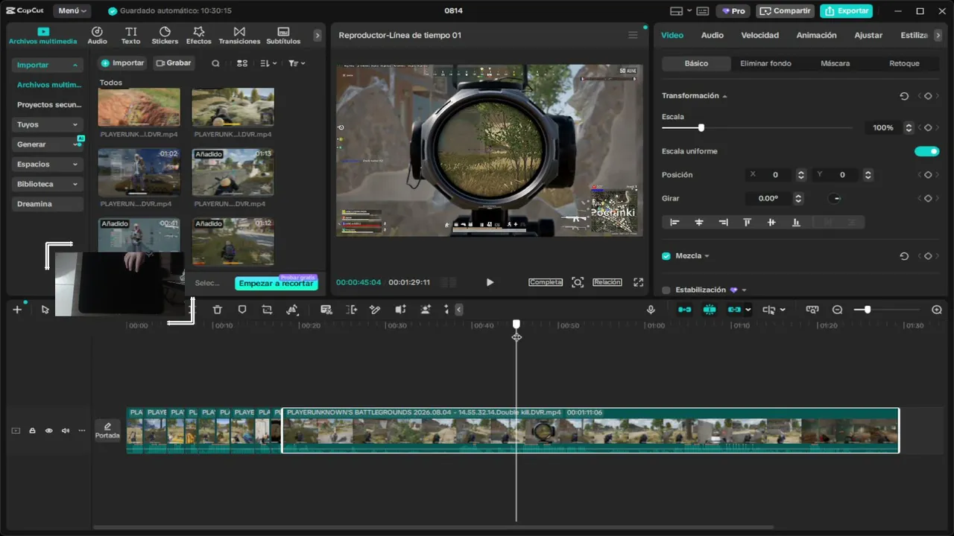Viewport: 954px width, 536px height.
Task: Collapse the Importar sidebar section
Action: coord(48,65)
